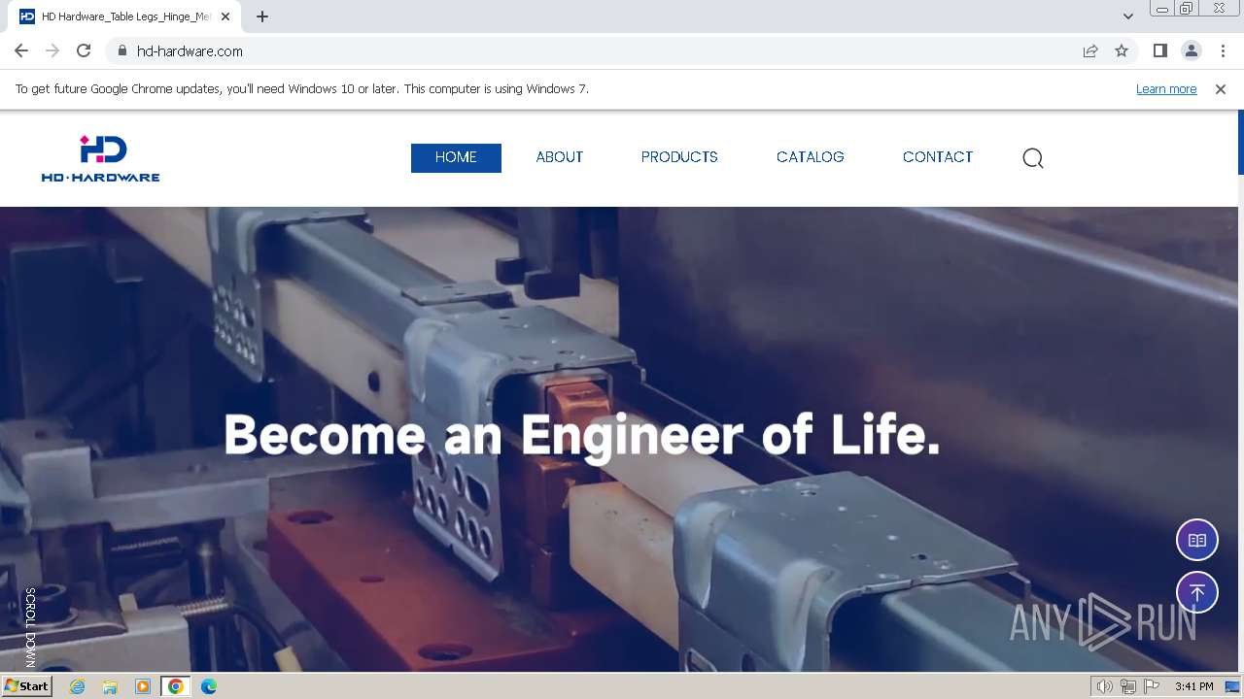Open File Explorer from taskbar

(x=110, y=686)
